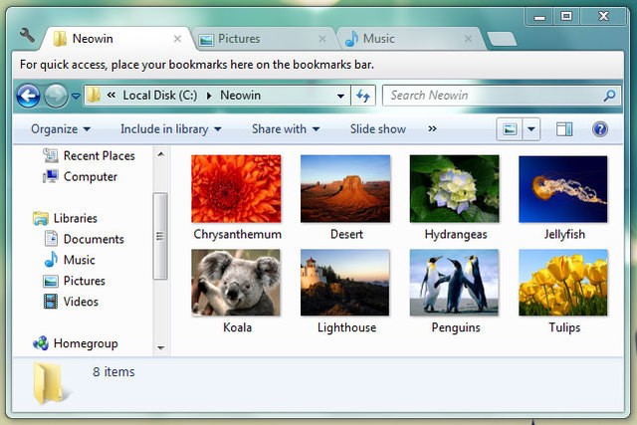Click the Music tab note icon

(x=351, y=39)
